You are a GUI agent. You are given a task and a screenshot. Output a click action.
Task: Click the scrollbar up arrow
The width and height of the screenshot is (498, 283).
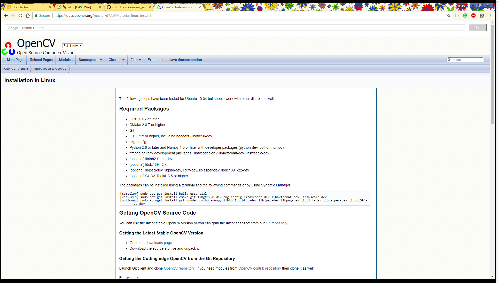tap(492, 23)
